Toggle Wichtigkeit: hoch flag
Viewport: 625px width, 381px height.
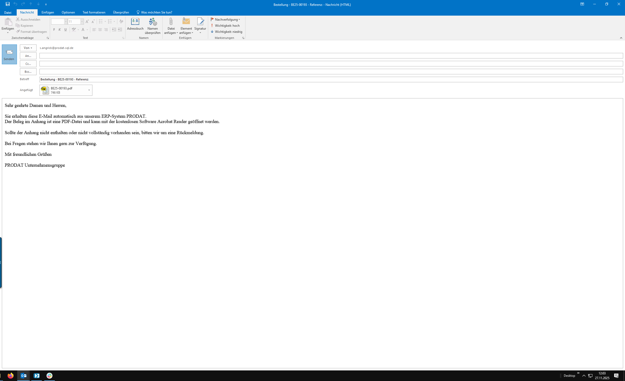point(225,26)
